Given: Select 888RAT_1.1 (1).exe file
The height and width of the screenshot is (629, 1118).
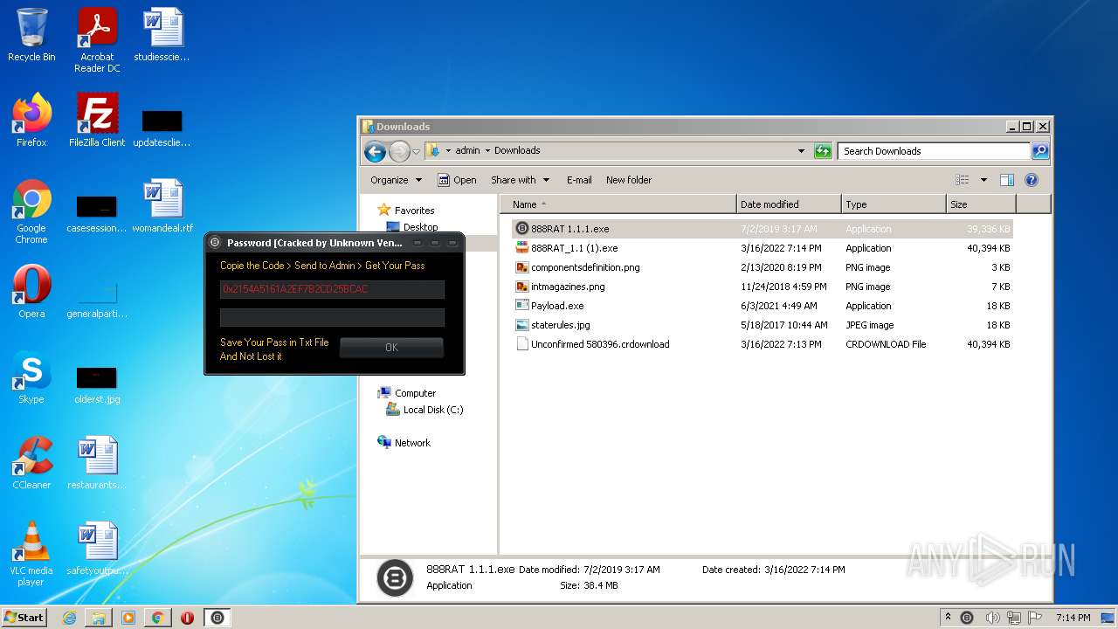Looking at the screenshot, I should (762, 248).
